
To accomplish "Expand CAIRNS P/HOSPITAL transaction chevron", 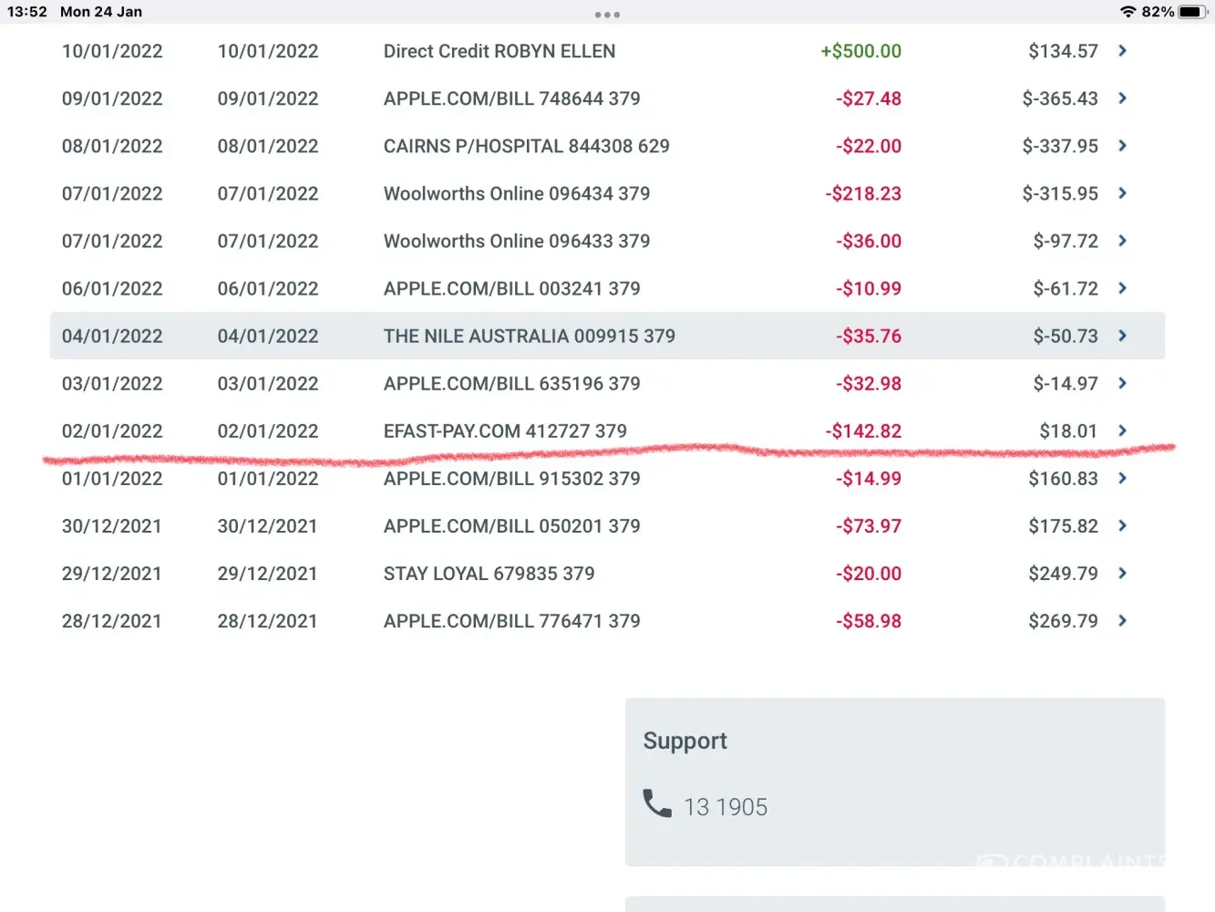I will click(1122, 146).
